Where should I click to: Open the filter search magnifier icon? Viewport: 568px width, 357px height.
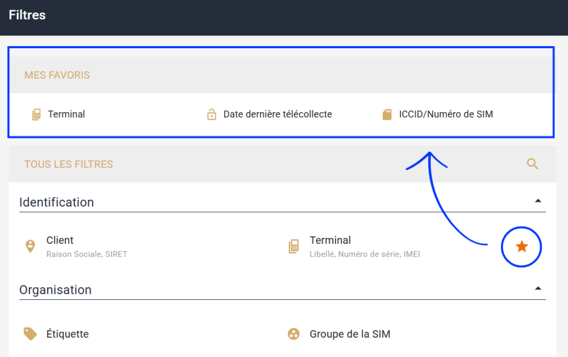coord(532,164)
